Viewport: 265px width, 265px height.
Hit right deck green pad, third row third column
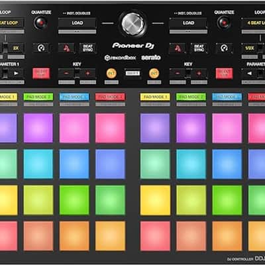[227, 200]
